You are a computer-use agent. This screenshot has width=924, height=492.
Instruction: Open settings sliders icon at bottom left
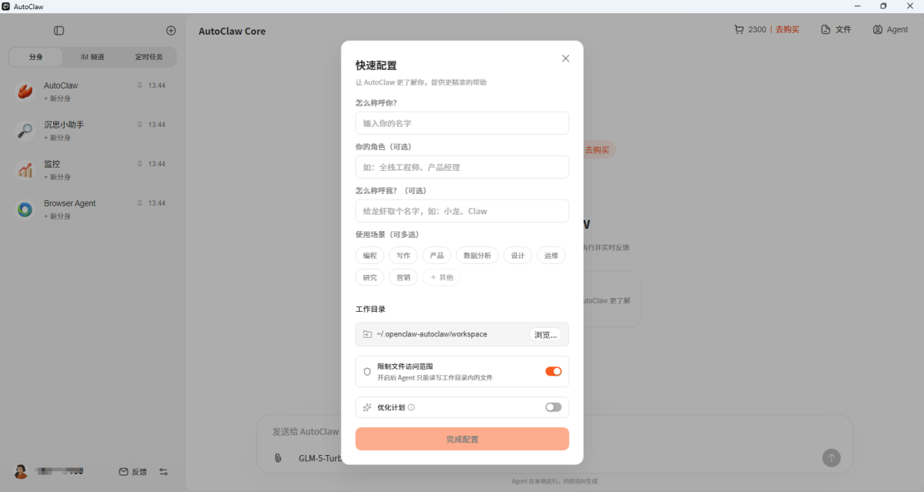coord(163,472)
